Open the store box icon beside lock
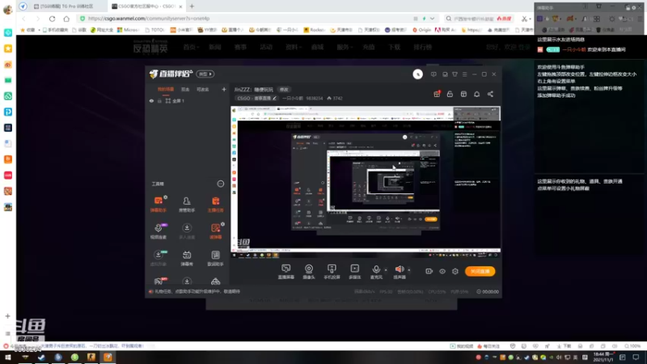 pos(463,94)
